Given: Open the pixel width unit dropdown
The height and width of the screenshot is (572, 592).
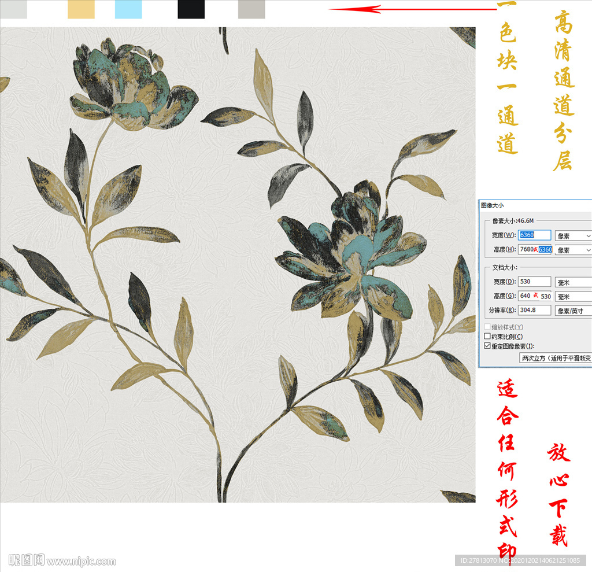Looking at the screenshot, I should point(573,235).
